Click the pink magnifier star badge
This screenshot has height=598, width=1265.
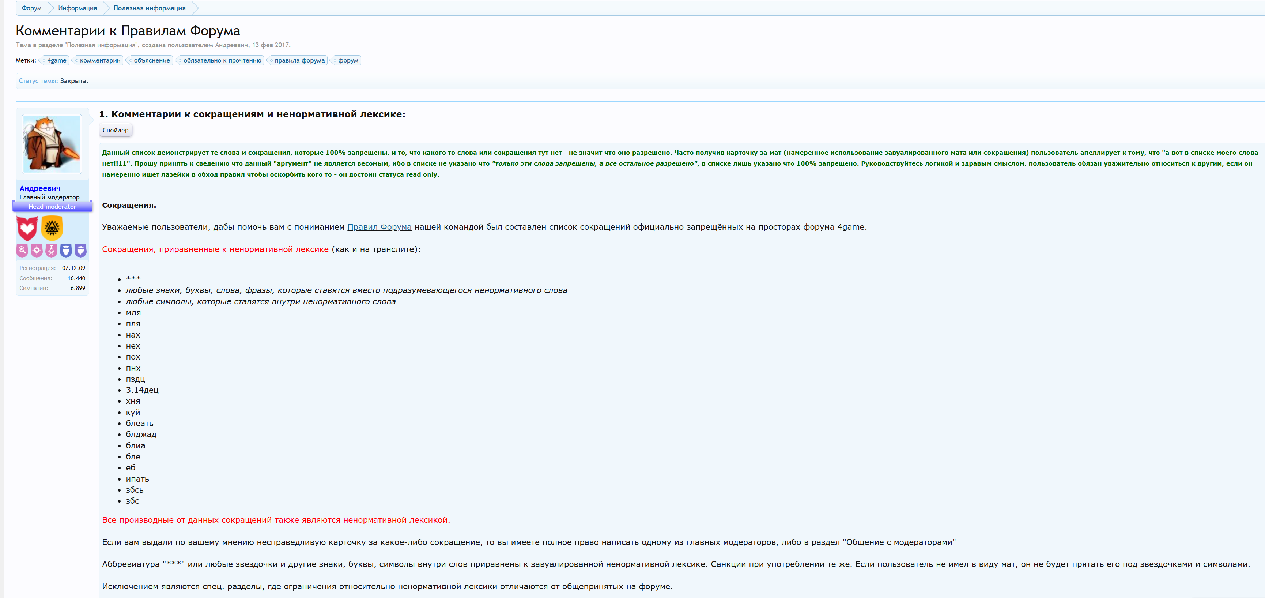click(22, 251)
